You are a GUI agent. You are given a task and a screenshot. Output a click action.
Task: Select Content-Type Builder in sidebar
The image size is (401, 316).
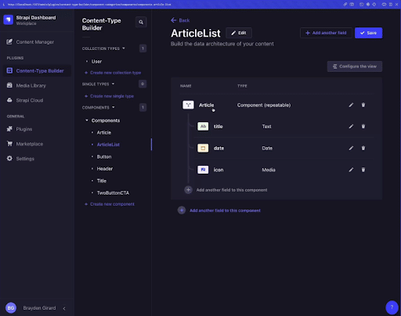click(x=37, y=70)
